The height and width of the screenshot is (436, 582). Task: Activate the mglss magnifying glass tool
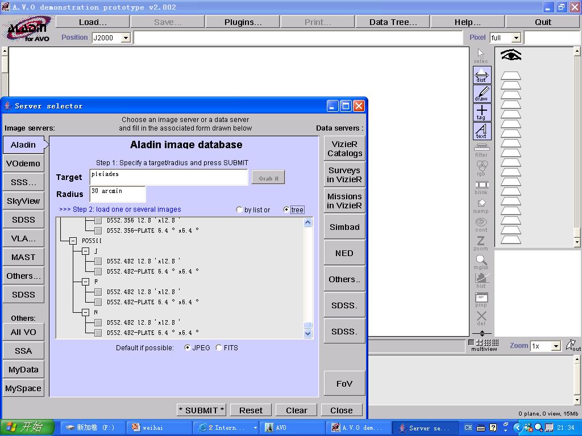pyautogui.click(x=481, y=262)
